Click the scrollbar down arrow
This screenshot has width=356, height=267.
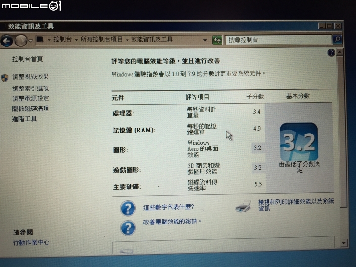pyautogui.click(x=343, y=243)
